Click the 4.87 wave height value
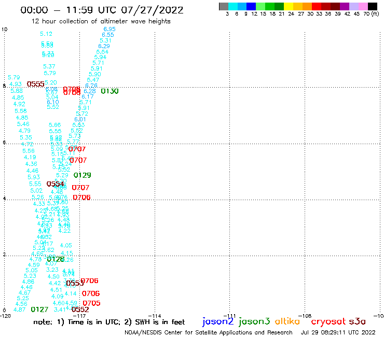 point(20,310)
